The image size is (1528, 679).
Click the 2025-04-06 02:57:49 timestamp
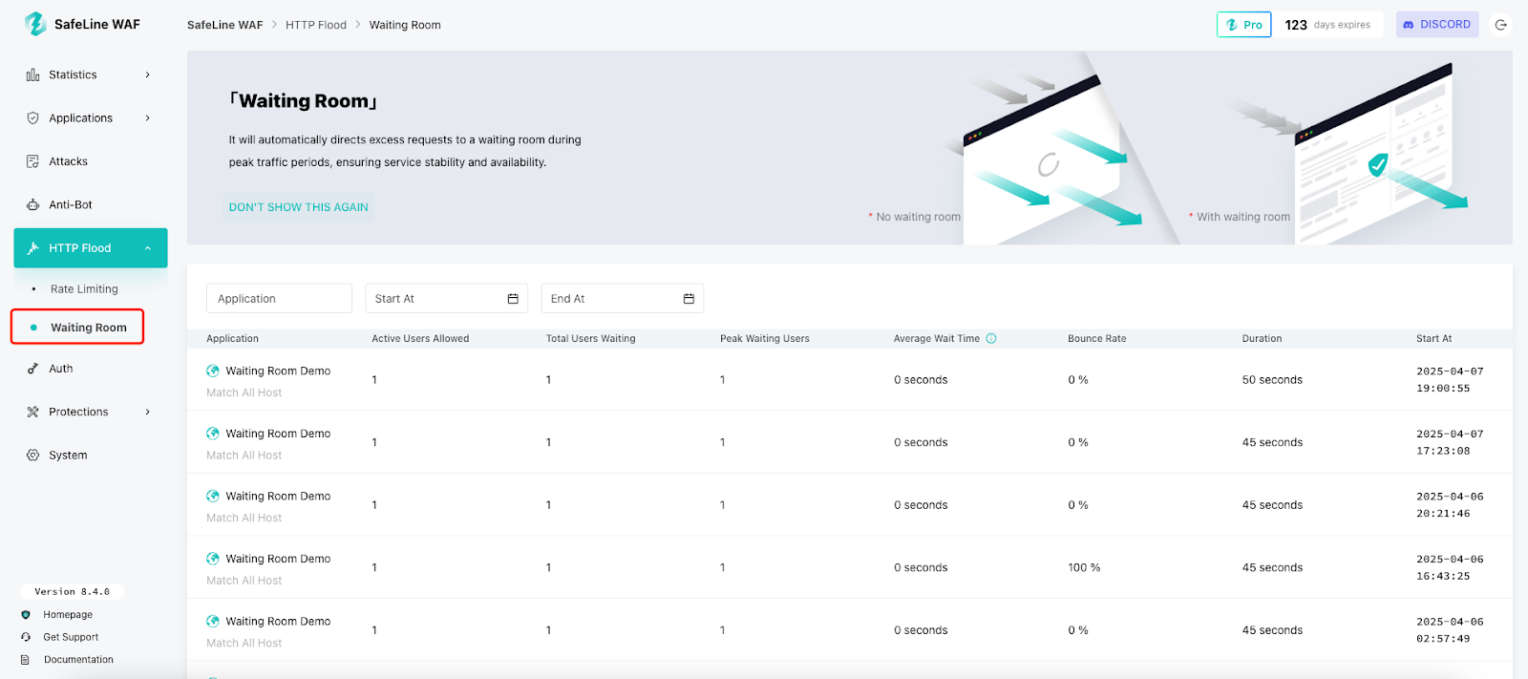[1450, 630]
